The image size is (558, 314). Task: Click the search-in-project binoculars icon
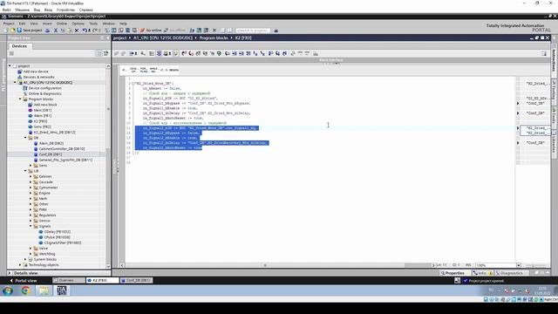[x=276, y=31]
